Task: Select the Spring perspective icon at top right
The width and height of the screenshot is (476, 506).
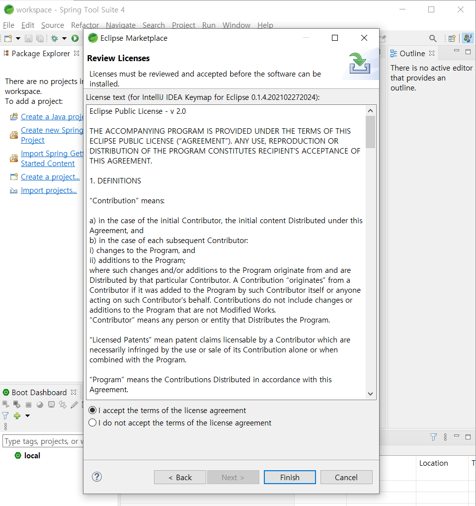Action: (x=467, y=38)
